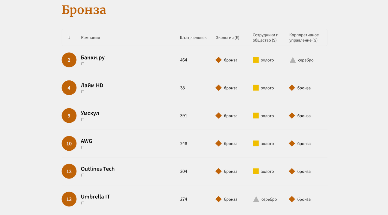This screenshot has width=388, height=215.
Task: Open the Банки.ру company name
Action: click(x=93, y=58)
